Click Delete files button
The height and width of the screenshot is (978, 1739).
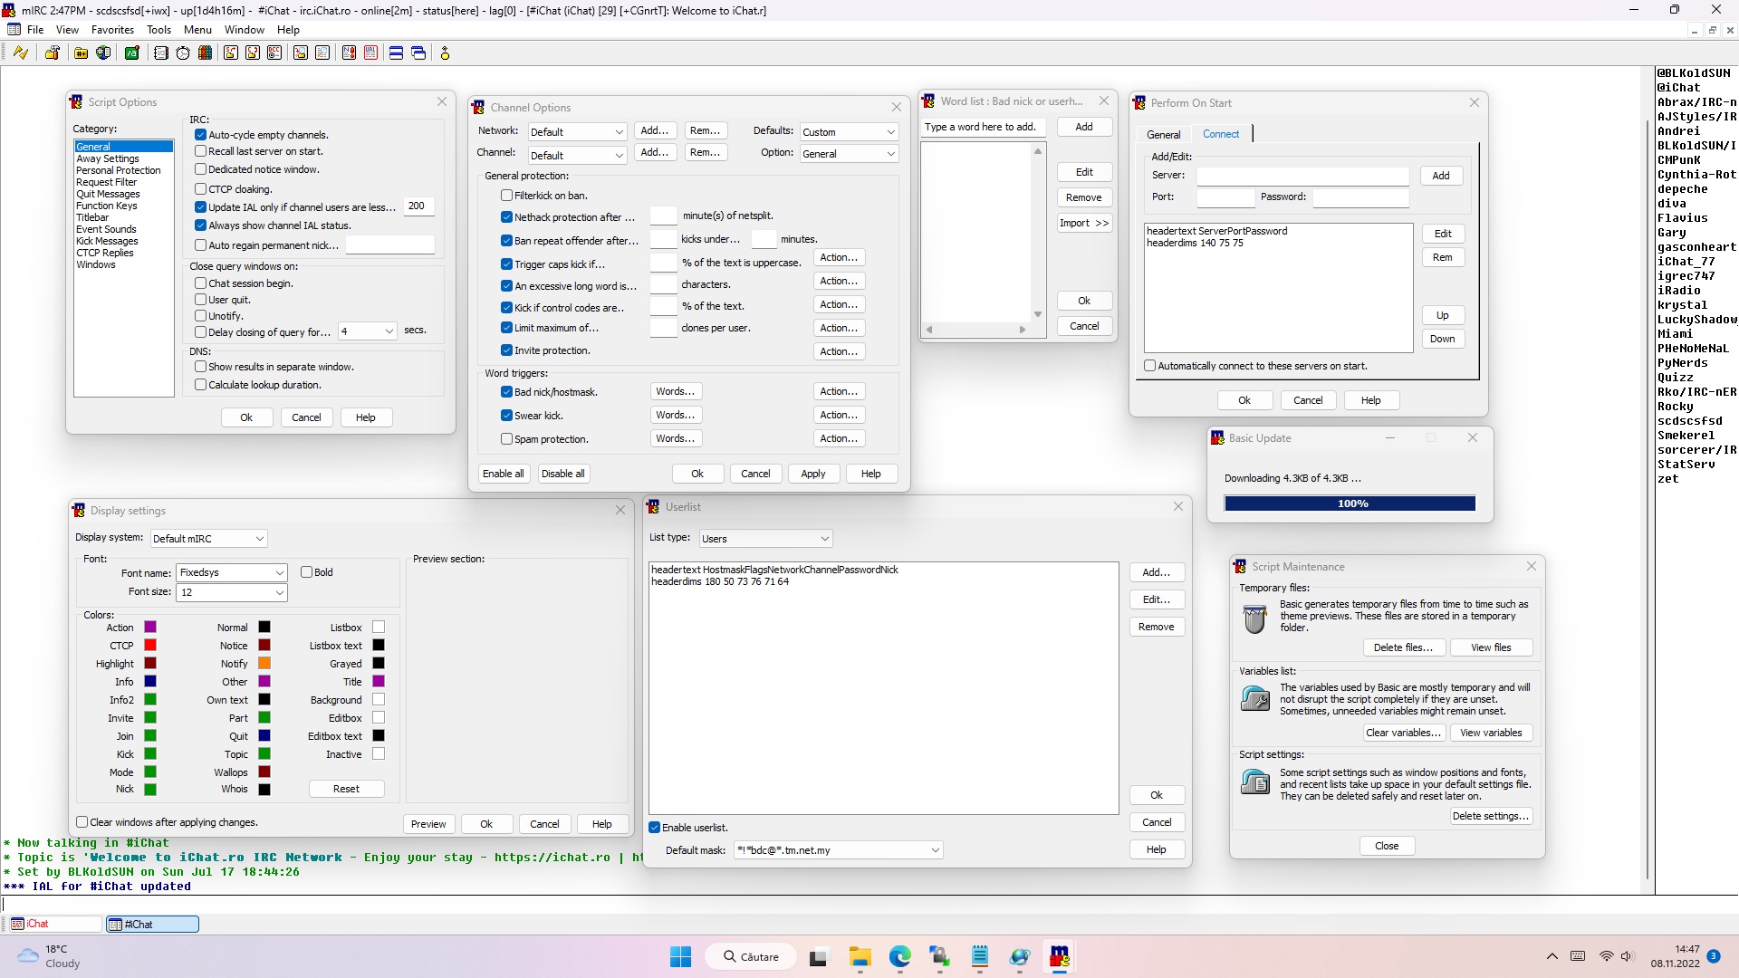pos(1403,647)
